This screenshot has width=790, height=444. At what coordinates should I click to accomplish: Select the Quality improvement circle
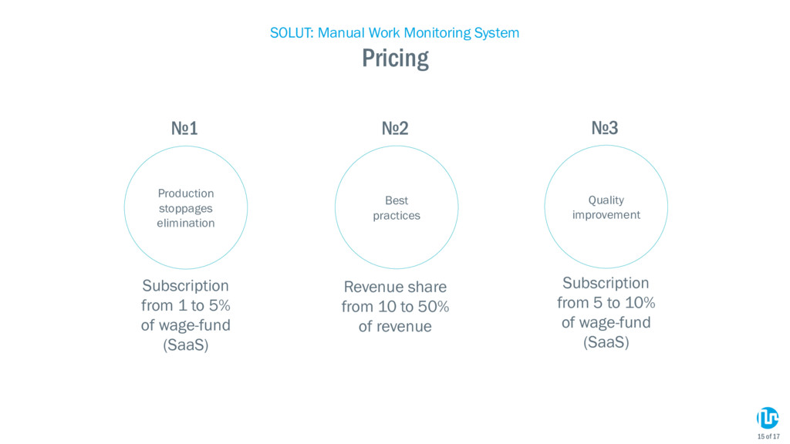pyautogui.click(x=606, y=207)
